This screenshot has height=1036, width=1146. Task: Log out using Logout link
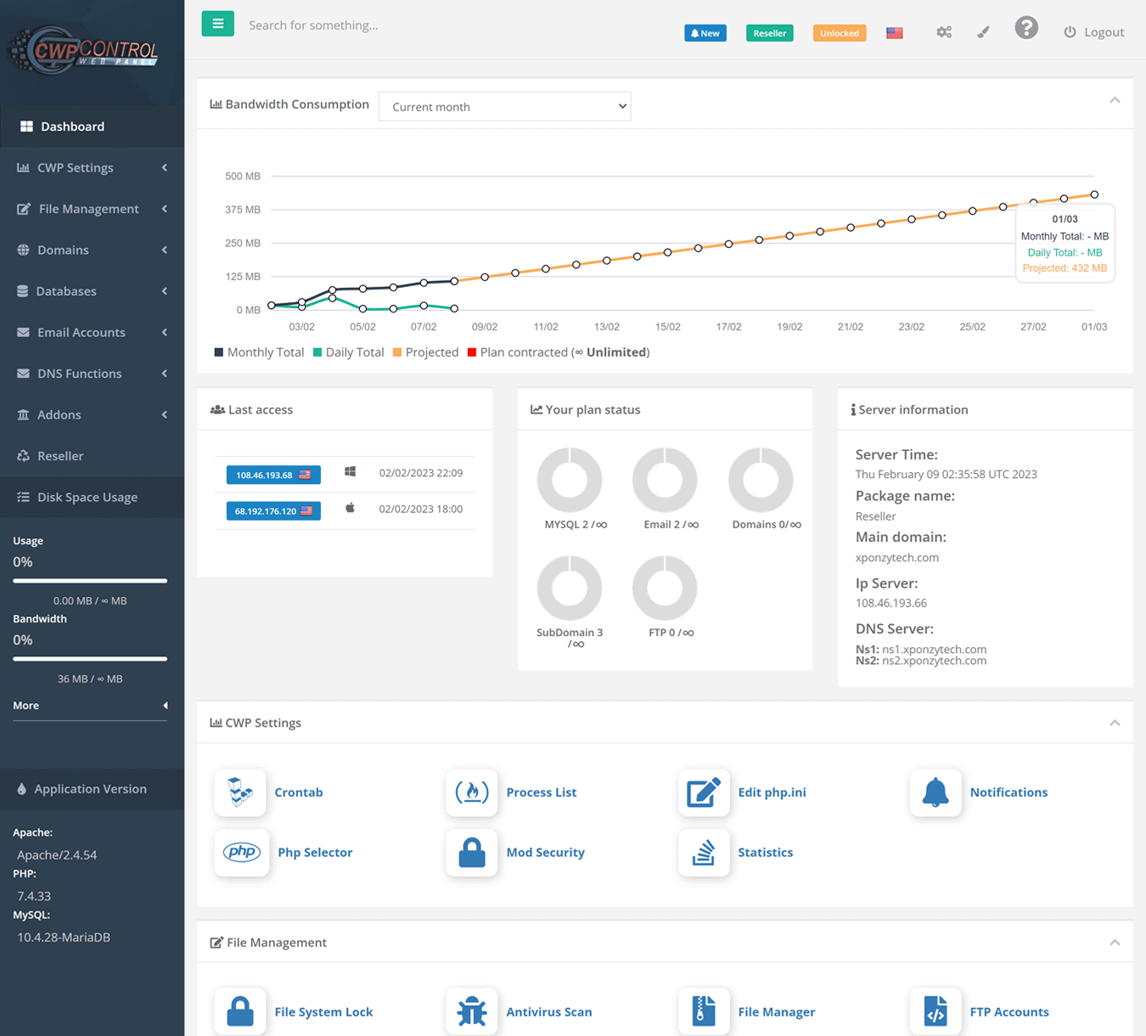tap(1093, 32)
